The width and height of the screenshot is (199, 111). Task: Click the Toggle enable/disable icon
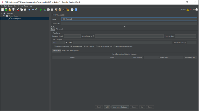(x=37, y=10)
